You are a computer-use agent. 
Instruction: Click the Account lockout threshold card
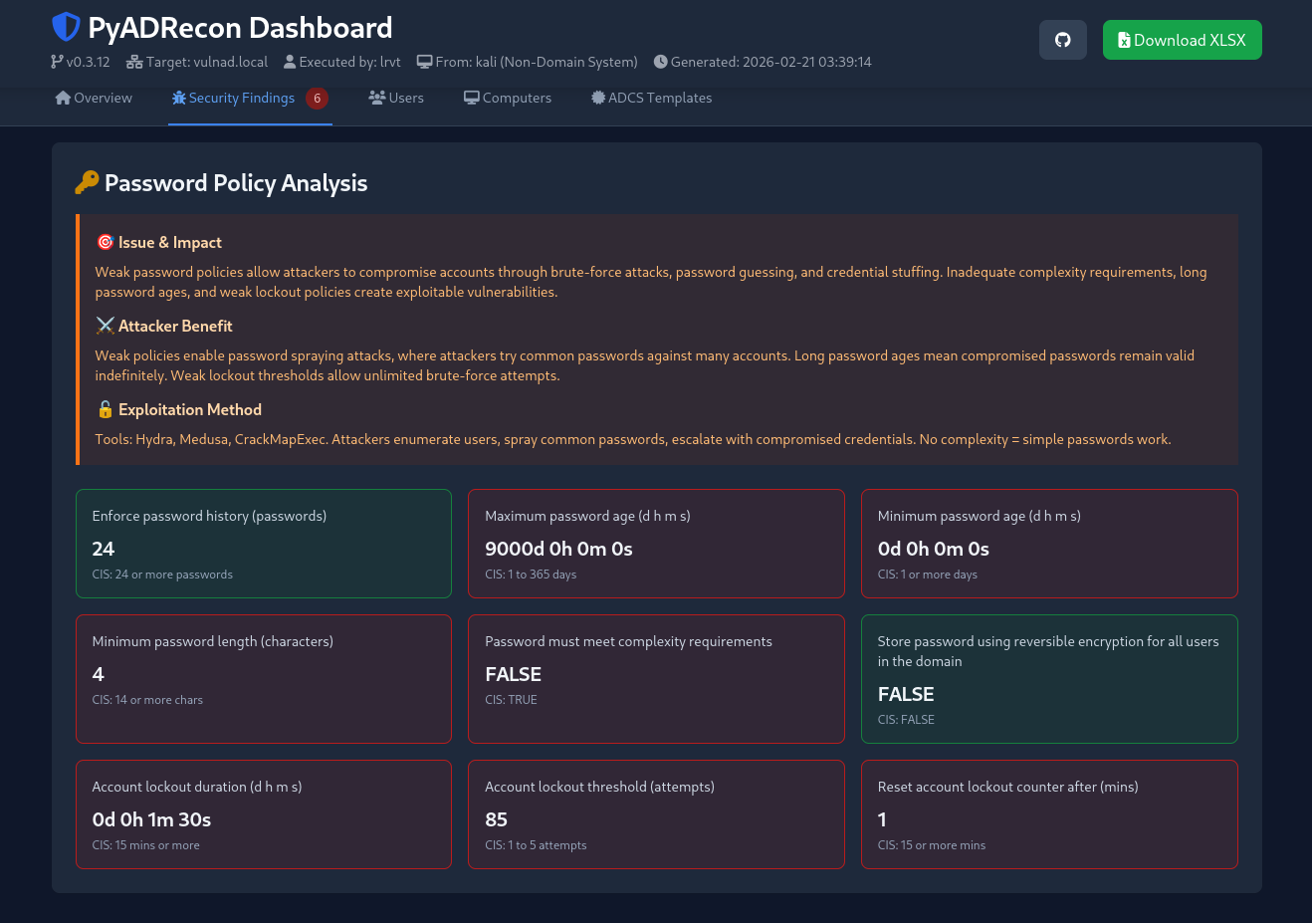pyautogui.click(x=656, y=814)
